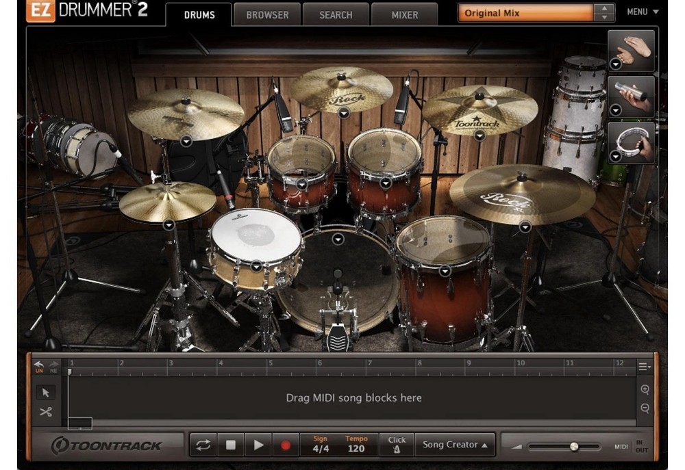Click the zoom-out magnifier on the timeline
Screen dimensions: 685x470
(645, 408)
